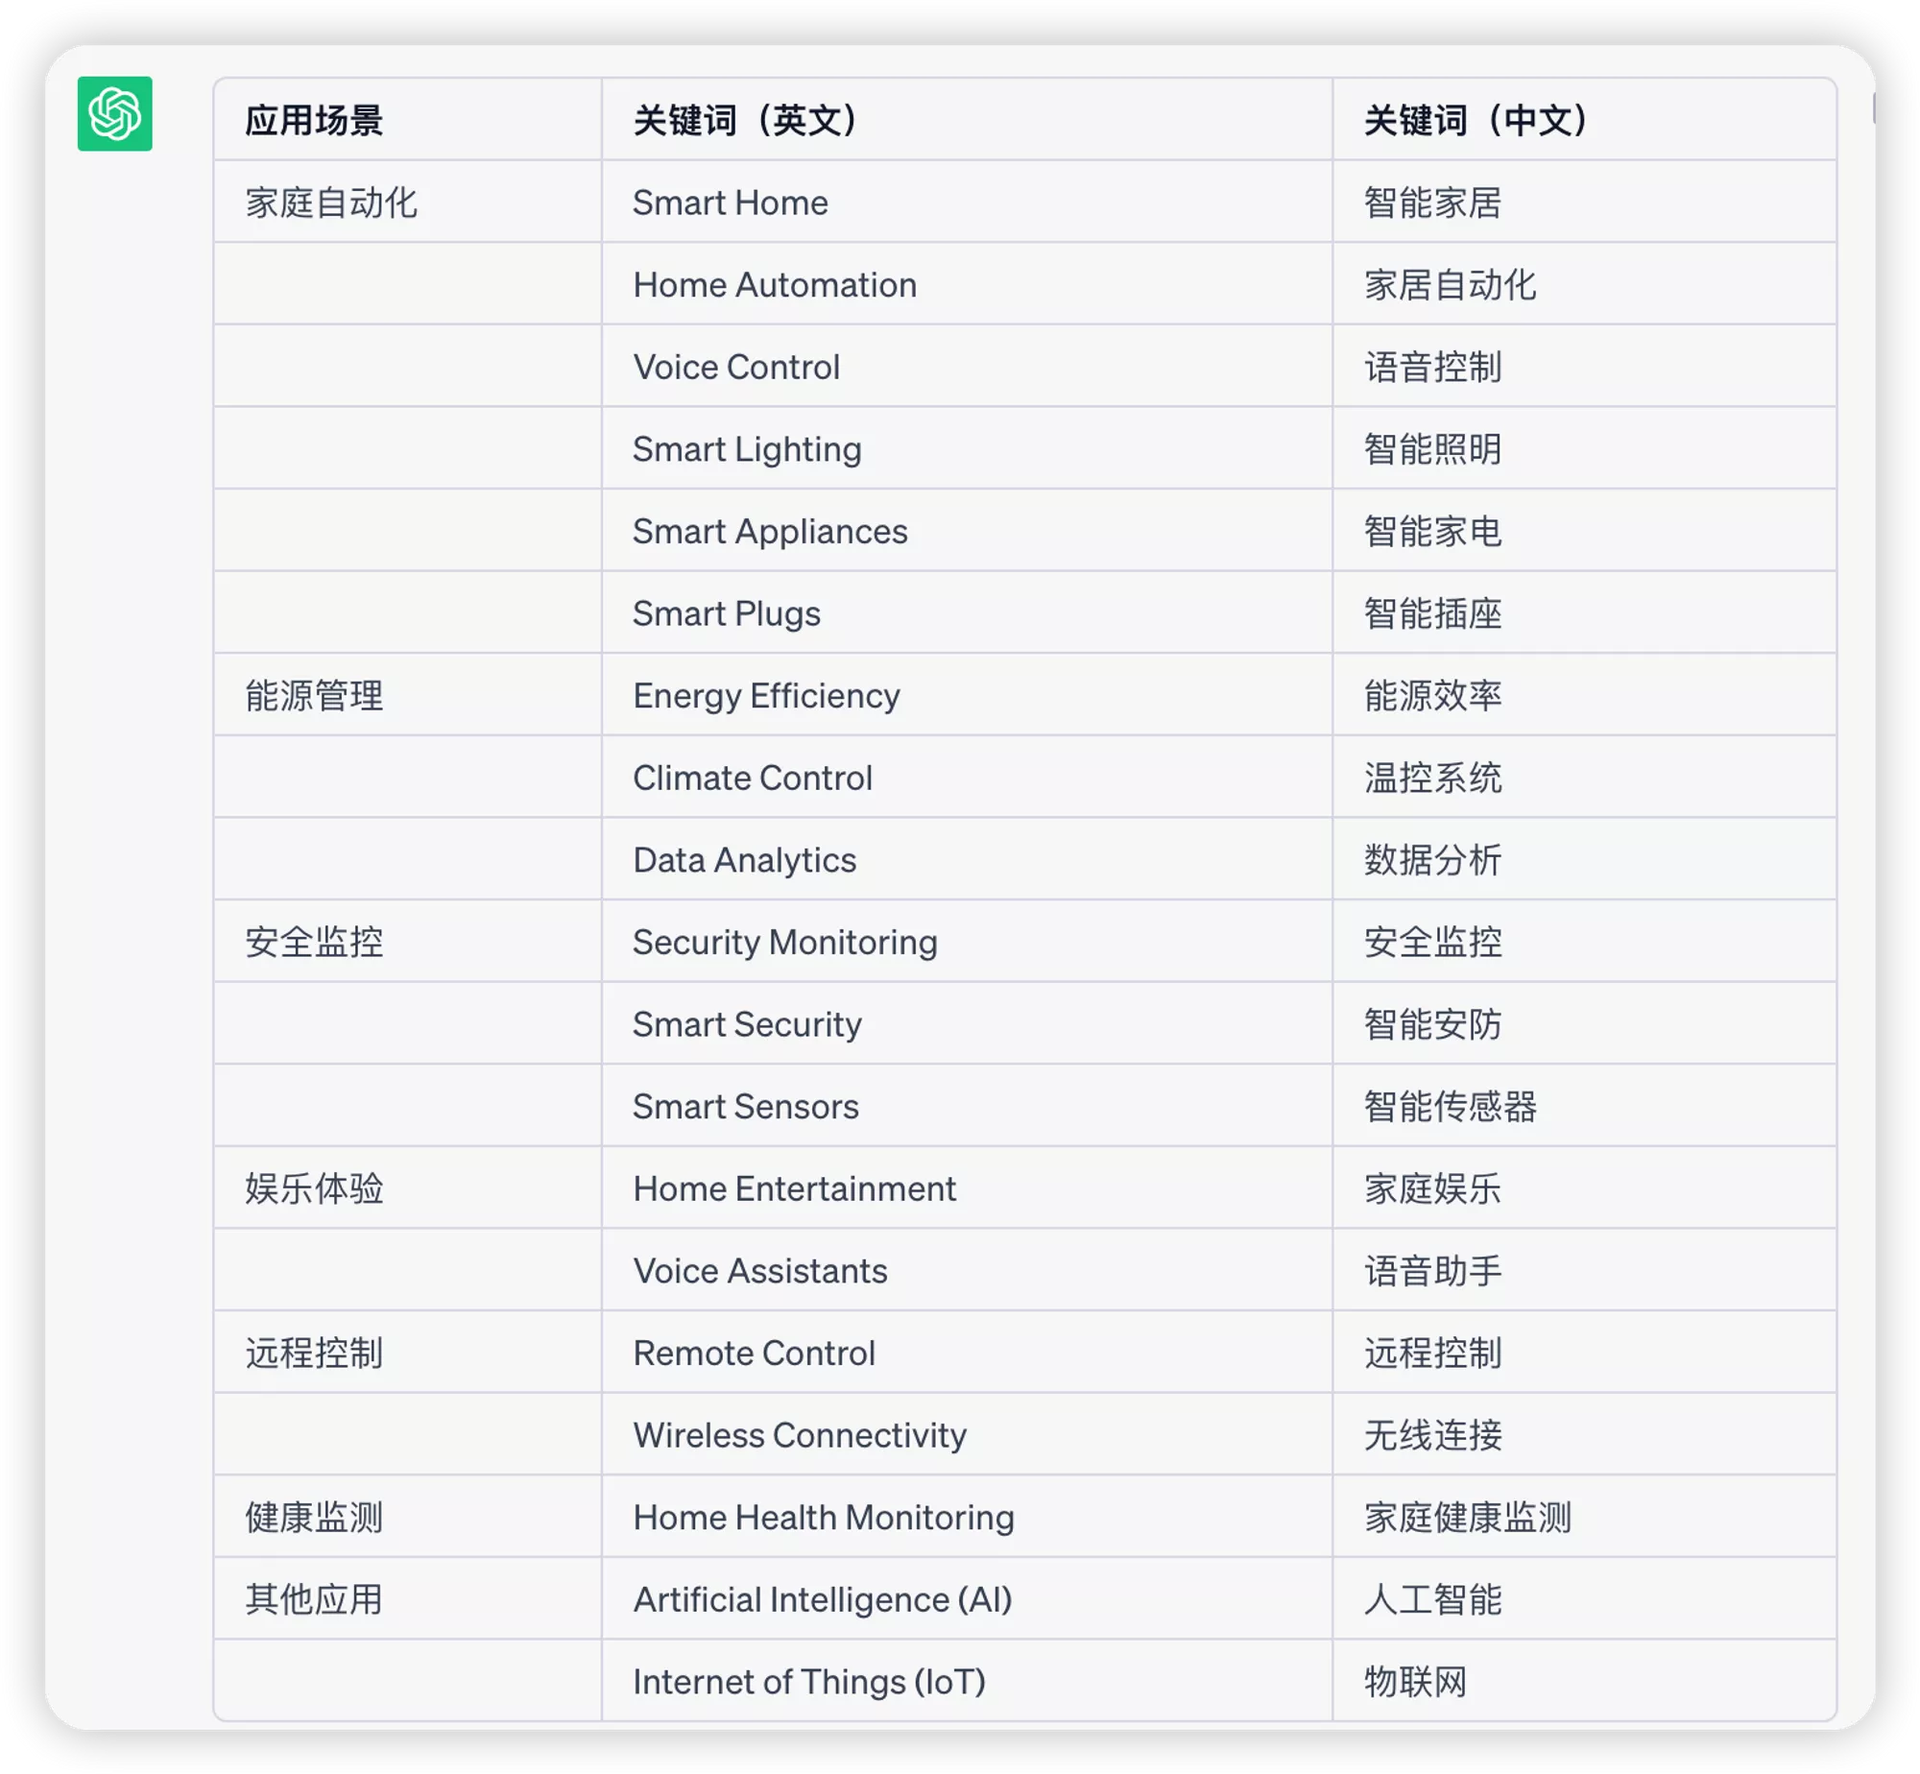
Task: Click the 家庭自动化 category cell
Action: click(x=330, y=203)
